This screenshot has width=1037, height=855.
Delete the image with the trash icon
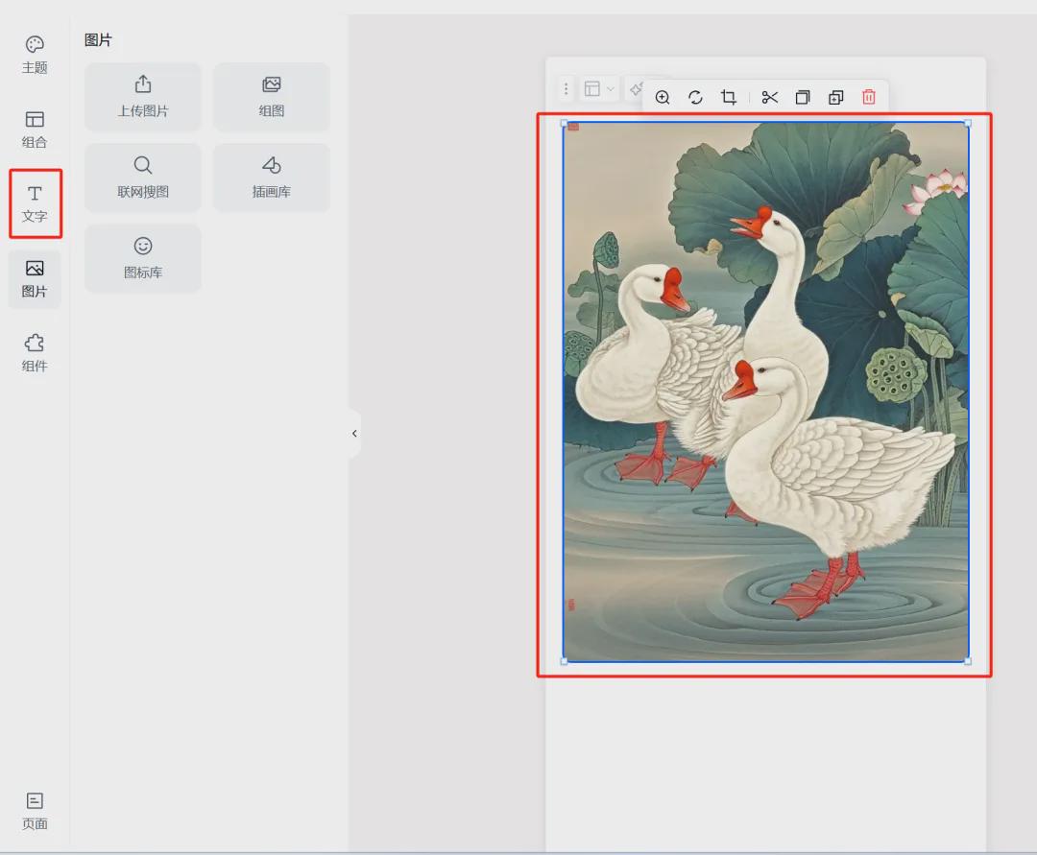(869, 97)
